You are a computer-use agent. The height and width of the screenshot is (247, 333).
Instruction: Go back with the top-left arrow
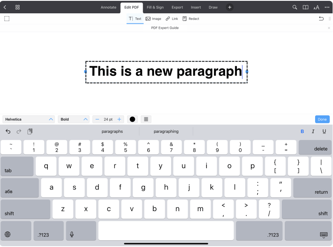click(5, 7)
